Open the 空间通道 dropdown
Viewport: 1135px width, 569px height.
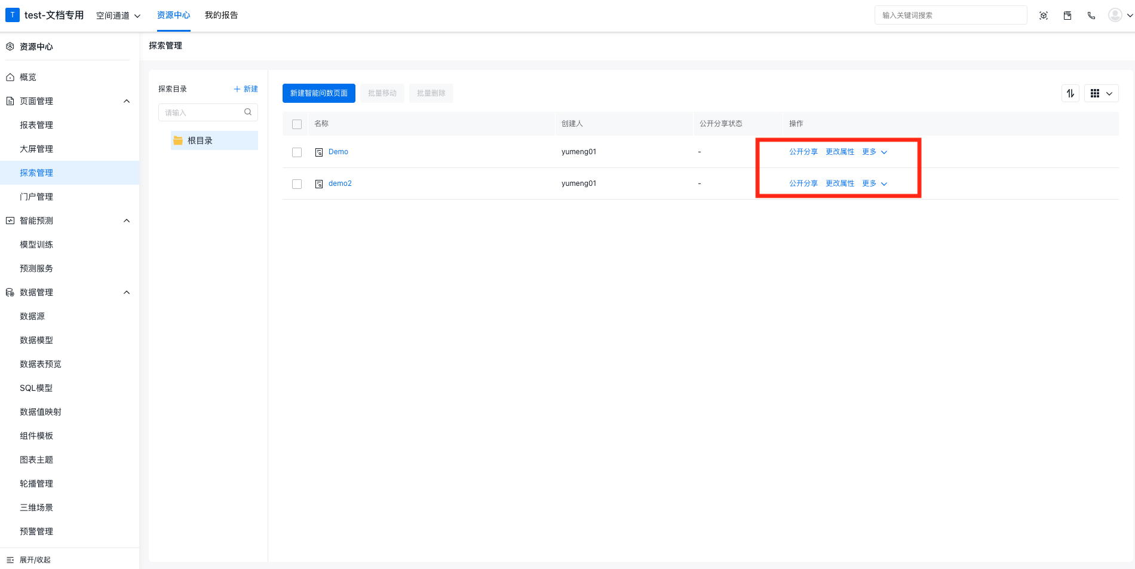pyautogui.click(x=118, y=16)
